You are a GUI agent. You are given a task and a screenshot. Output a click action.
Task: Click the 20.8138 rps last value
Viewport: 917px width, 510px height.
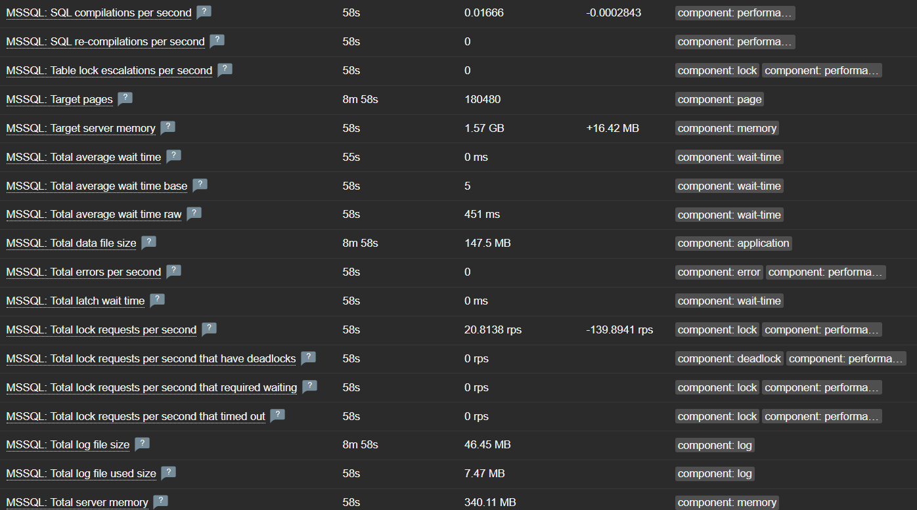[493, 330]
